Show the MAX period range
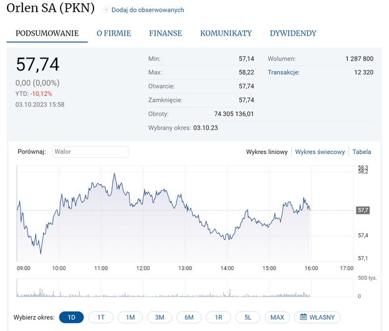This screenshot has width=389, height=331. [x=277, y=317]
